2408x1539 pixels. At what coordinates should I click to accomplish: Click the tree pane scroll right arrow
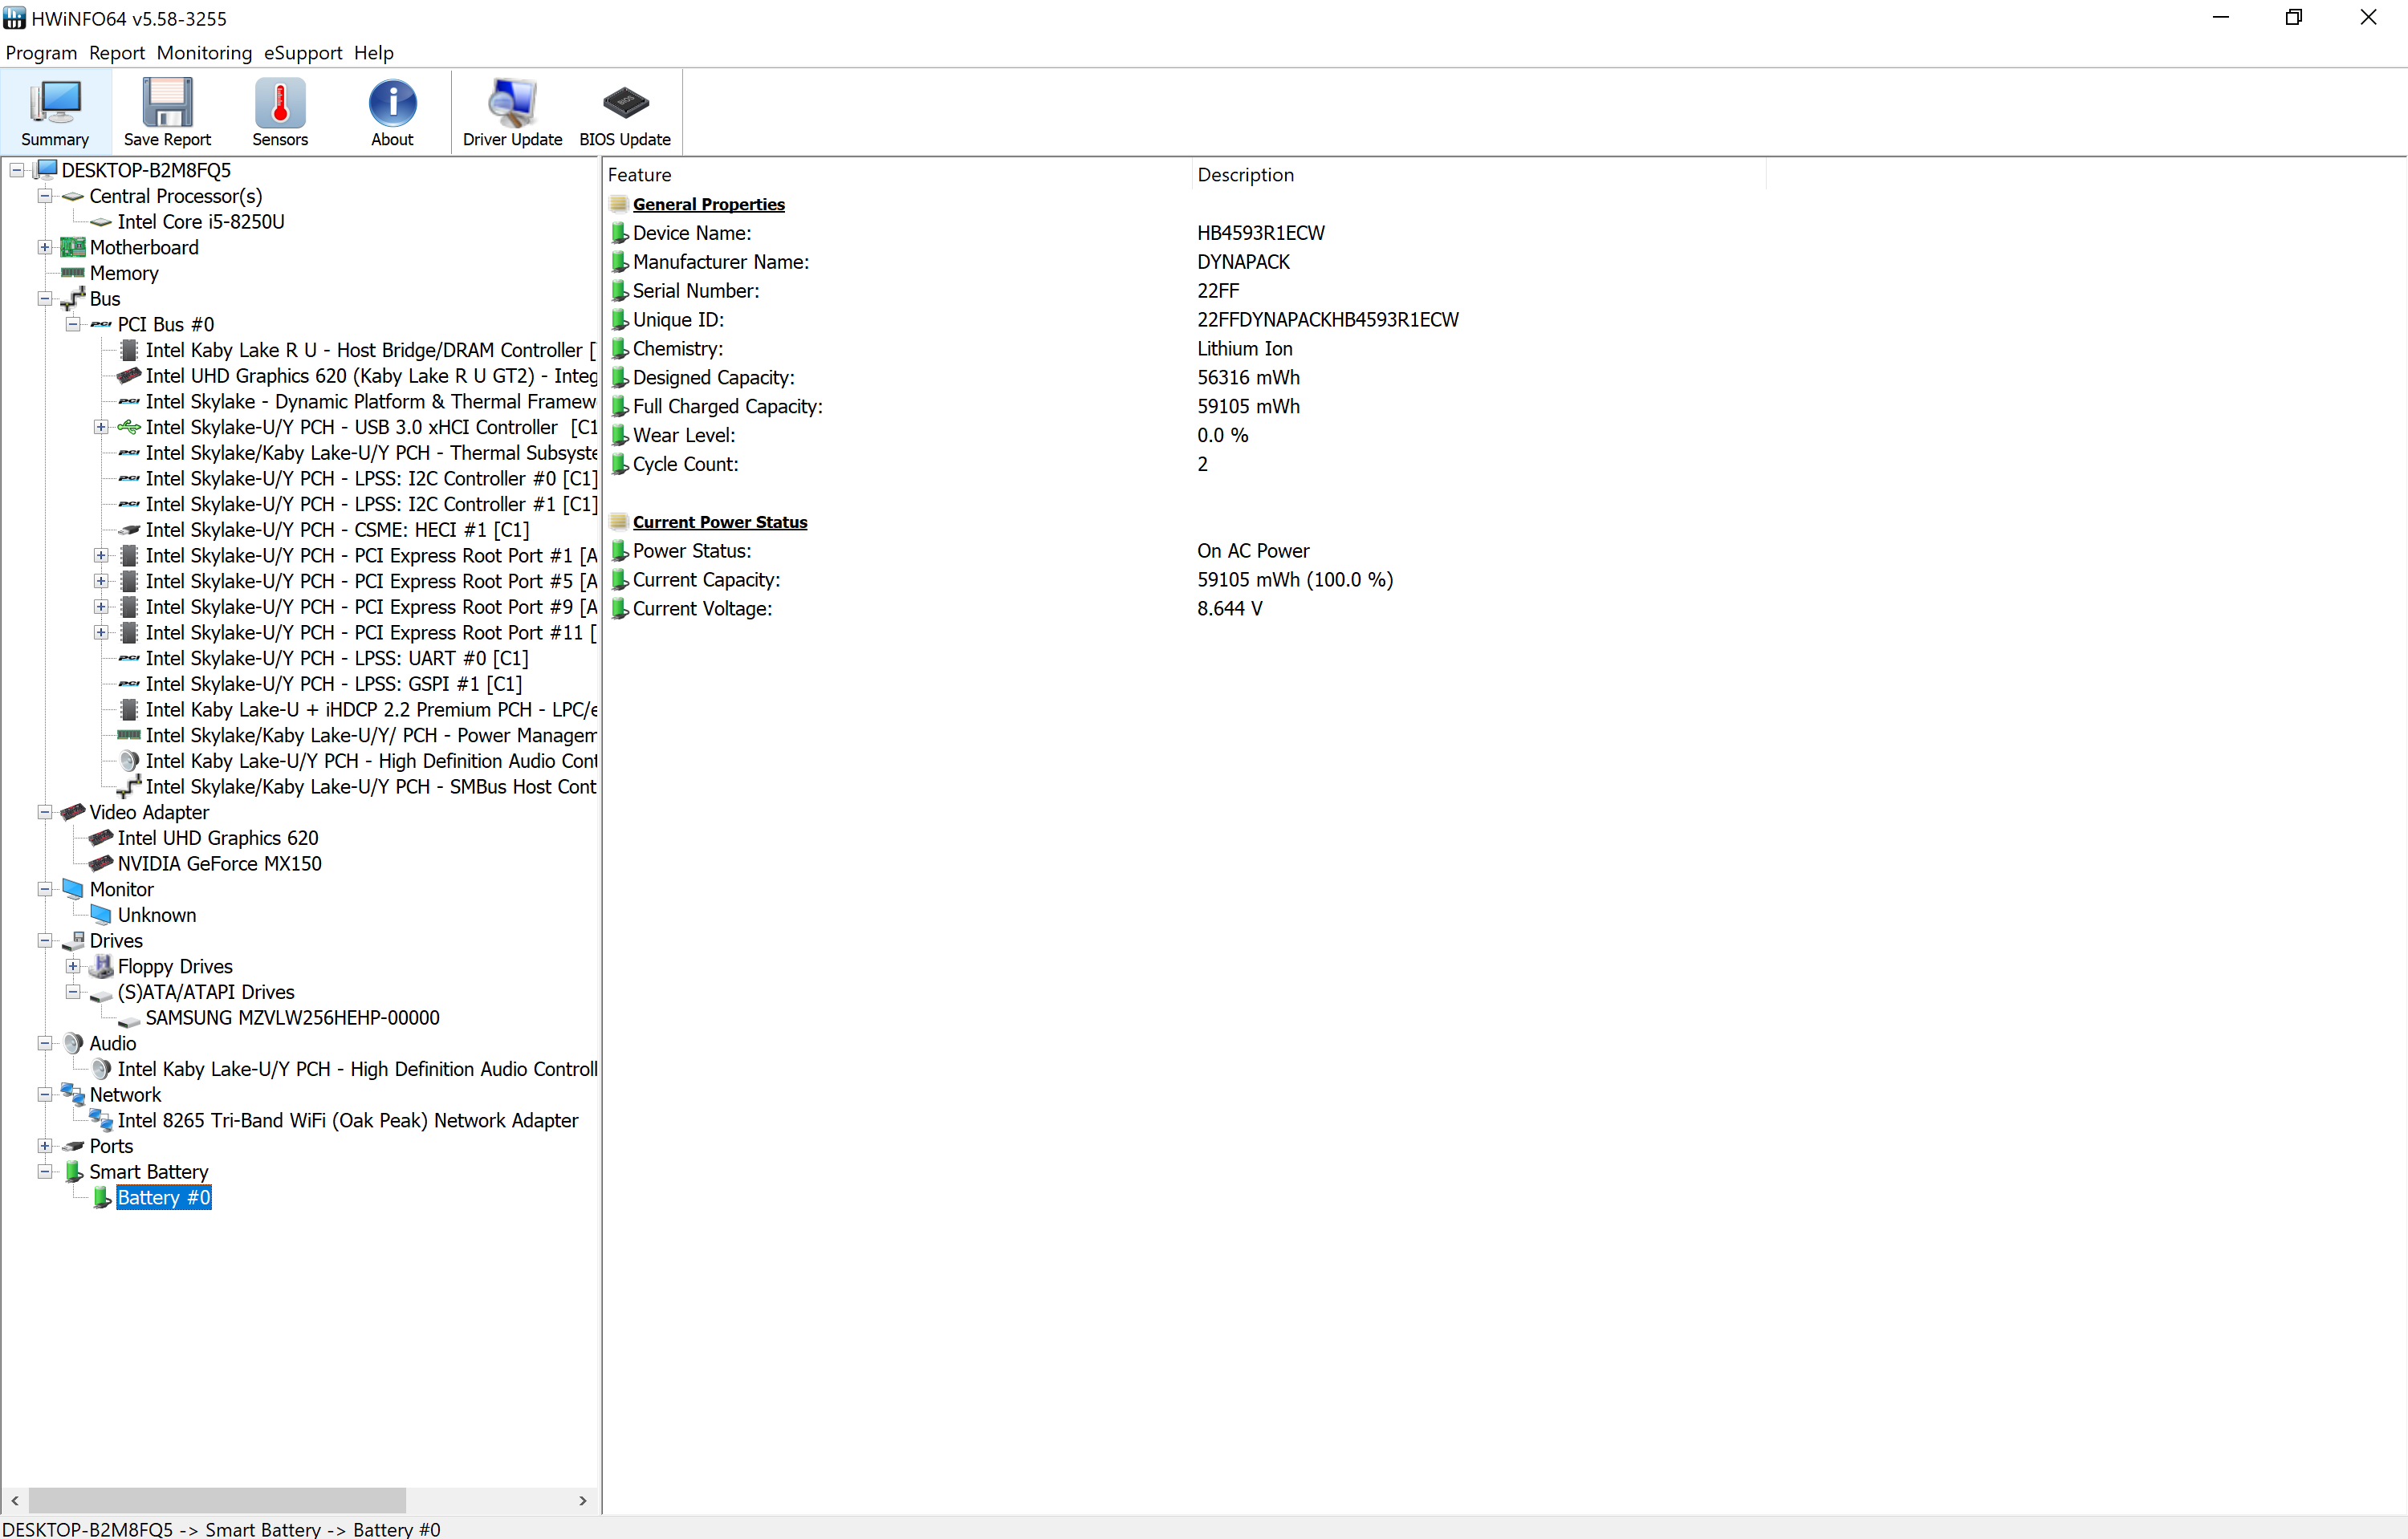pos(583,1500)
